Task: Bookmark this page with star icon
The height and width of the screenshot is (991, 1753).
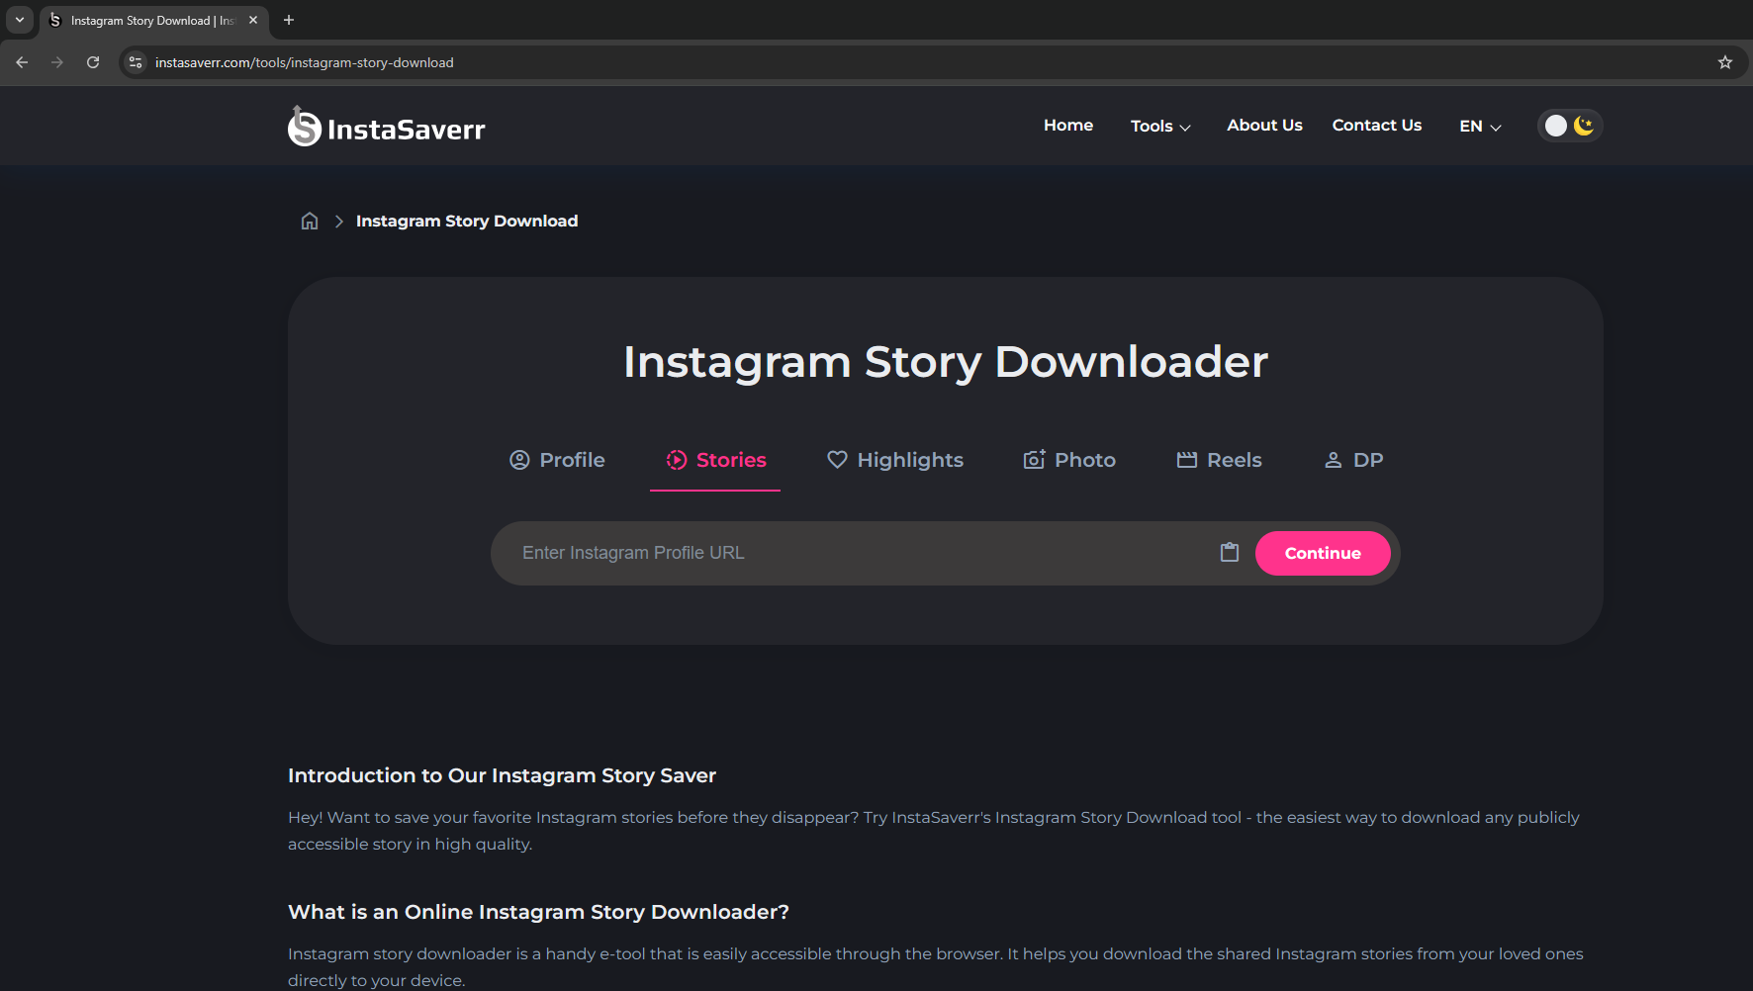Action: 1725,62
